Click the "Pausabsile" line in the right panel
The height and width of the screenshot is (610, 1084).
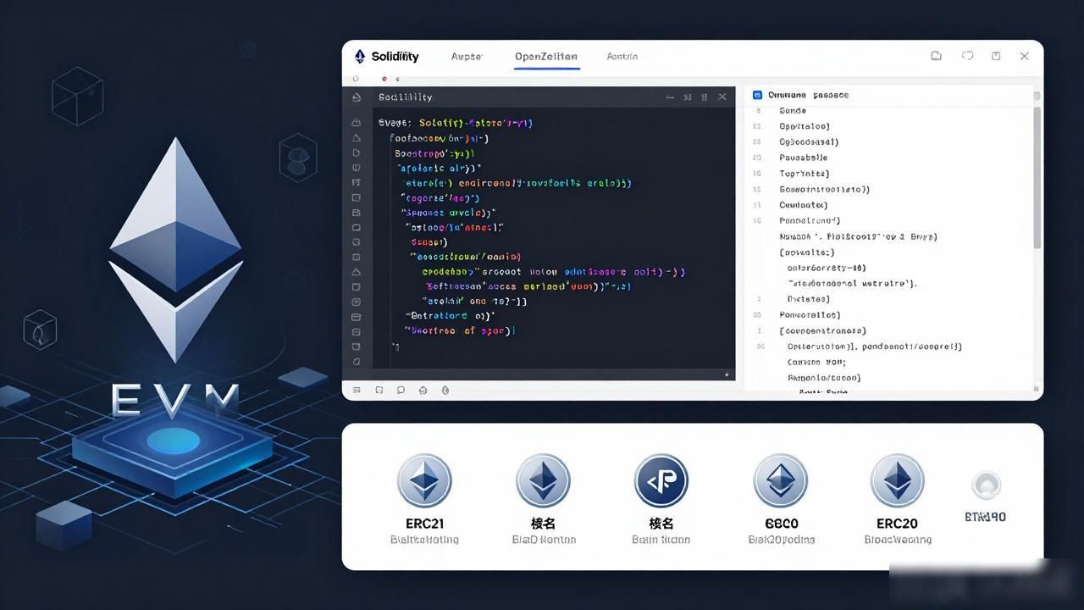pyautogui.click(x=804, y=158)
